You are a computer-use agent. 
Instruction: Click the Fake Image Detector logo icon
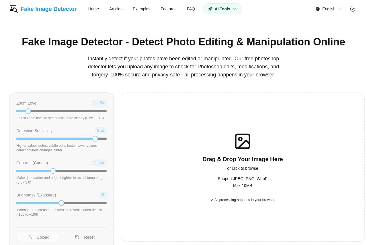click(x=13, y=9)
